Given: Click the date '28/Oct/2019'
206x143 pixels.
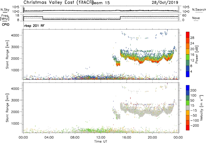Looking at the screenshot, I should (165, 3).
